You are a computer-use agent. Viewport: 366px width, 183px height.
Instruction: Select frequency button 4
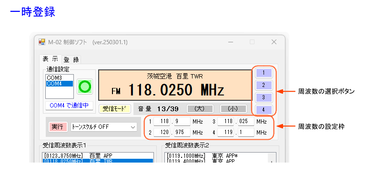tap(264, 110)
